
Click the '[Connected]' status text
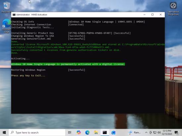coord(76,24)
